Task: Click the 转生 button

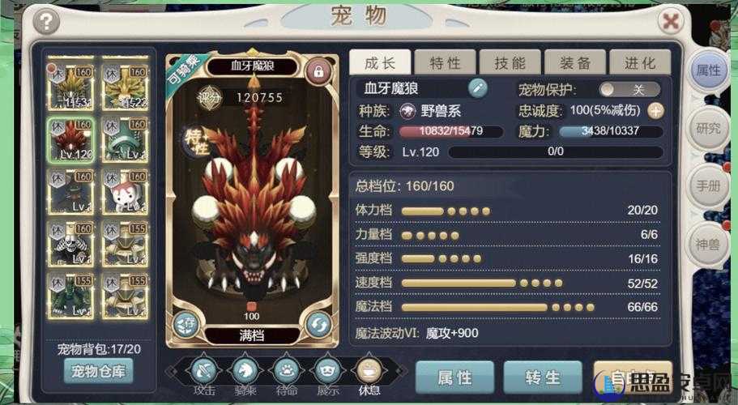Action: (543, 377)
